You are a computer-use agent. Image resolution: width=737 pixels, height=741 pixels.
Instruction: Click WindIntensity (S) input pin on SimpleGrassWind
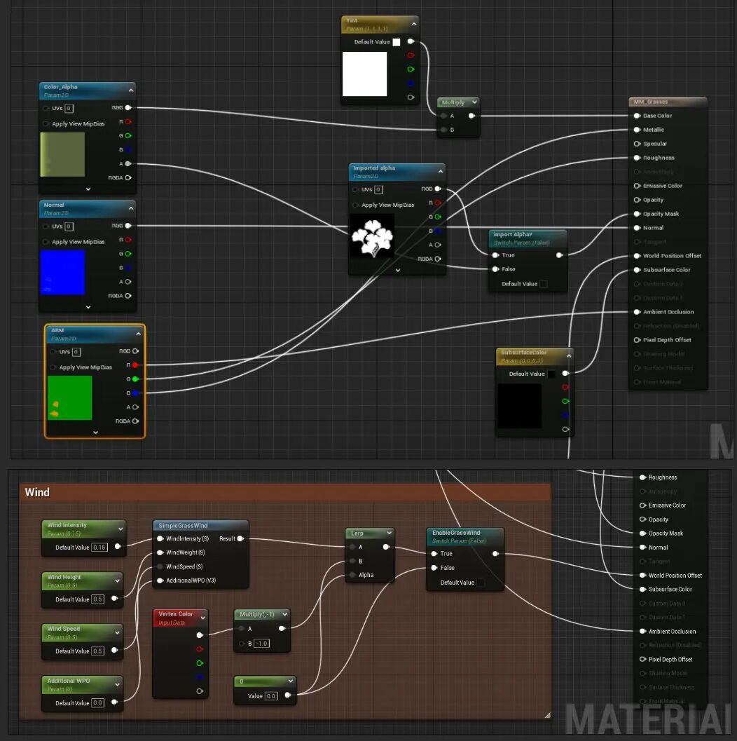(x=160, y=538)
